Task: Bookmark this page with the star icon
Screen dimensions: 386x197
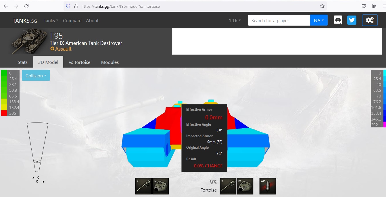Action: (322, 6)
